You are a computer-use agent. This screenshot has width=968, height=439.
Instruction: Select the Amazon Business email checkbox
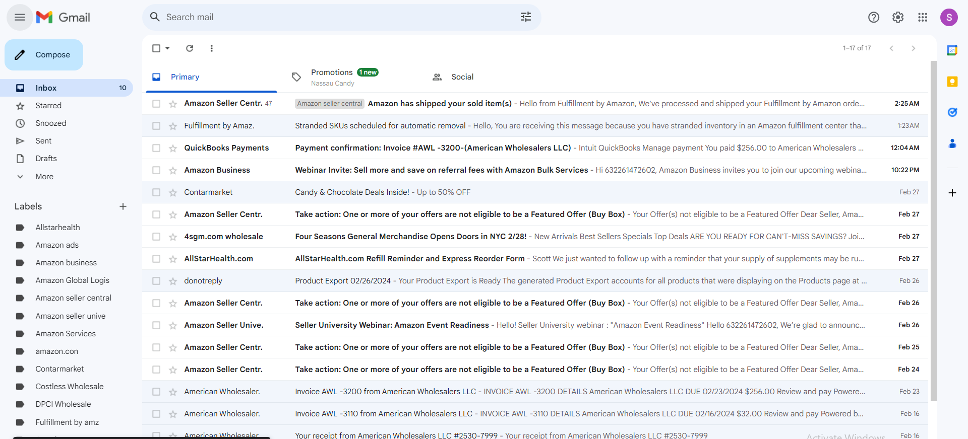[156, 170]
